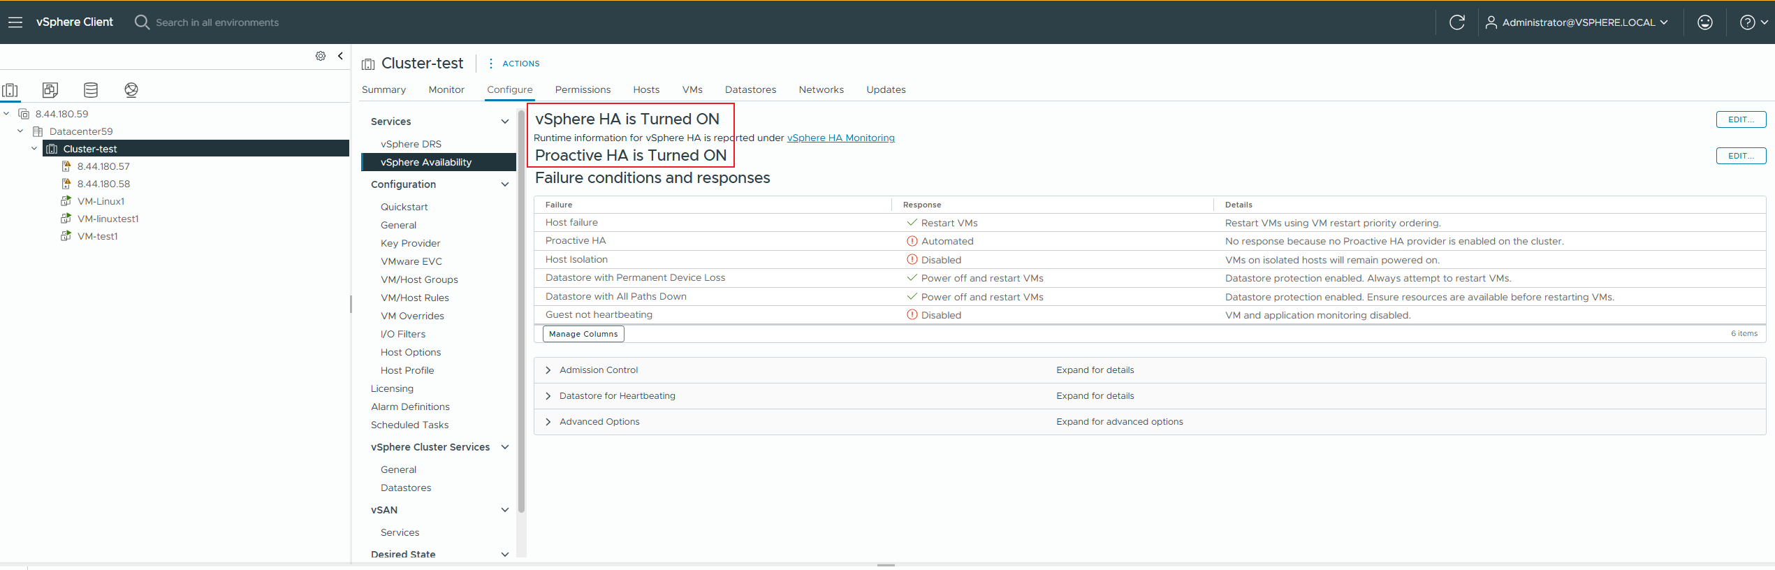Collapse the 8.44.180.59 vCenter tree node
The image size is (1775, 570).
point(6,114)
